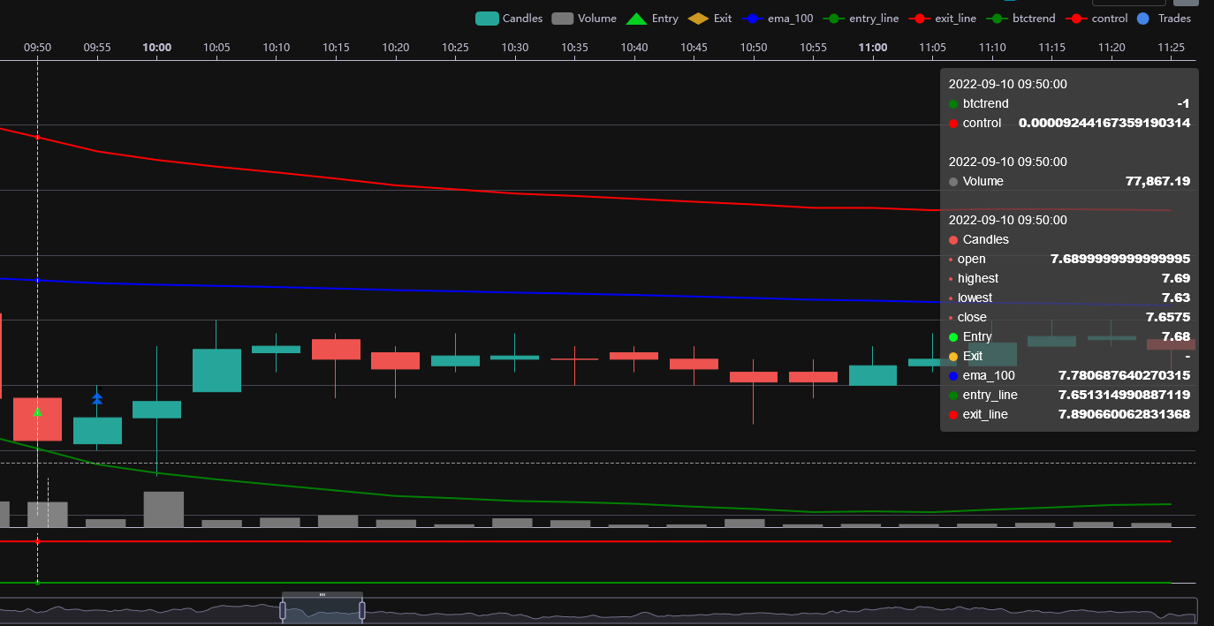The height and width of the screenshot is (626, 1214).
Task: Toggle Trades series in legend
Action: click(1163, 18)
